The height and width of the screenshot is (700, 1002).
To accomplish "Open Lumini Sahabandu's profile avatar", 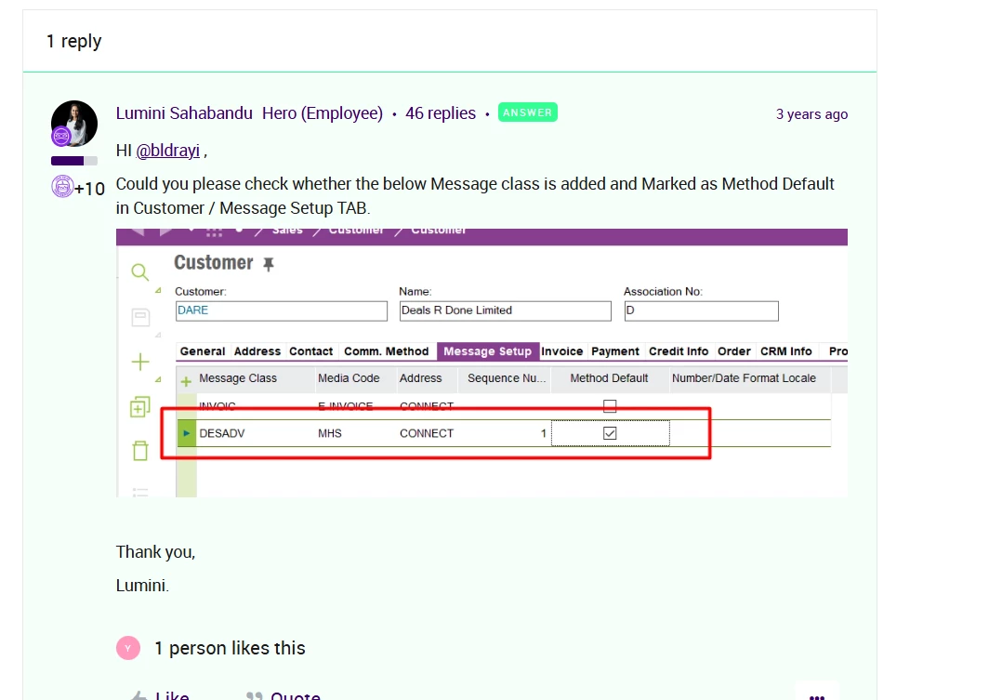I will click(x=74, y=124).
